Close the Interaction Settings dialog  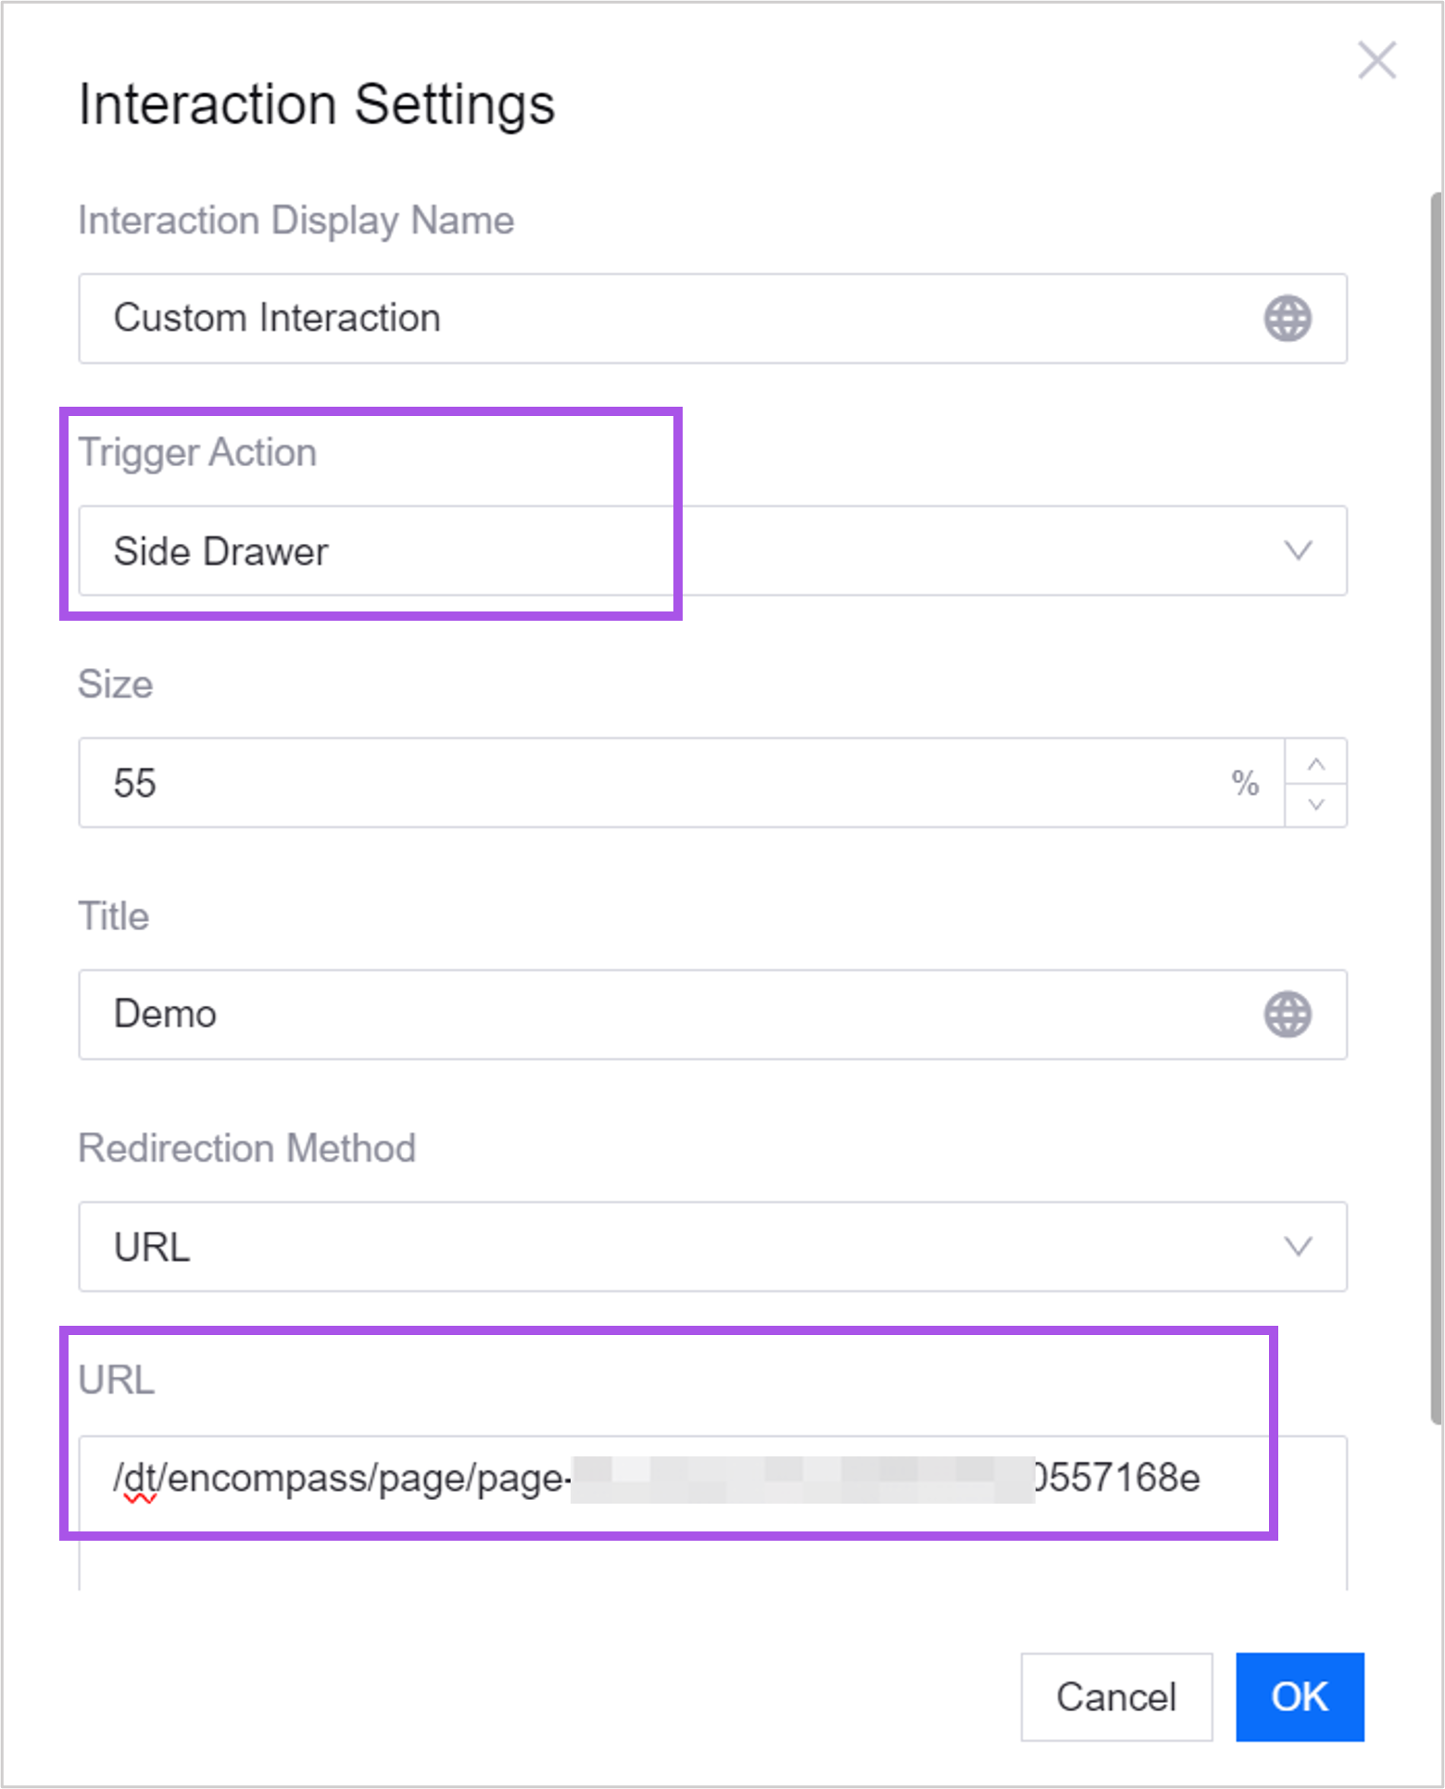(1376, 61)
